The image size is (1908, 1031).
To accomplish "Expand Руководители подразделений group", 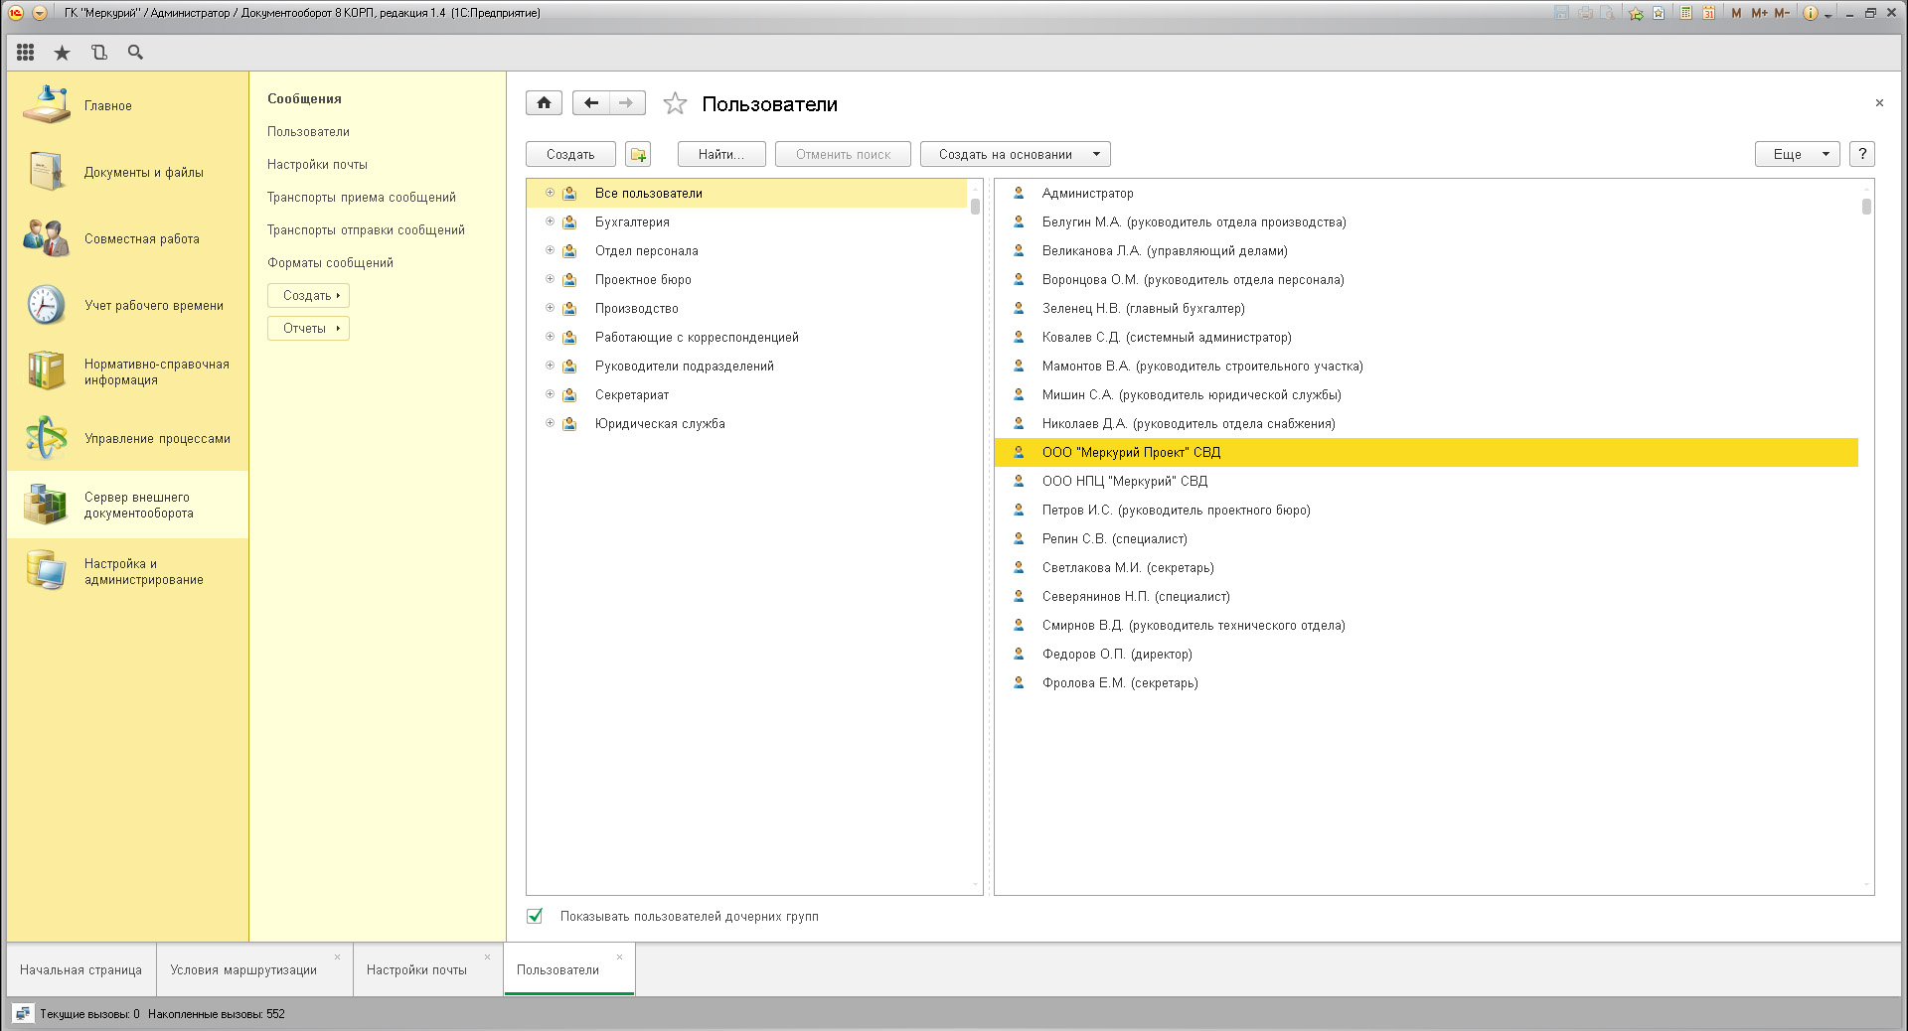I will click(x=550, y=366).
